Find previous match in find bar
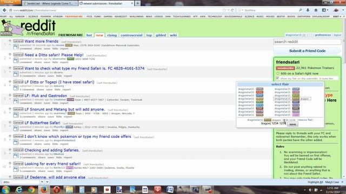The width and height of the screenshot is (346, 194). pyautogui.click(x=42, y=182)
